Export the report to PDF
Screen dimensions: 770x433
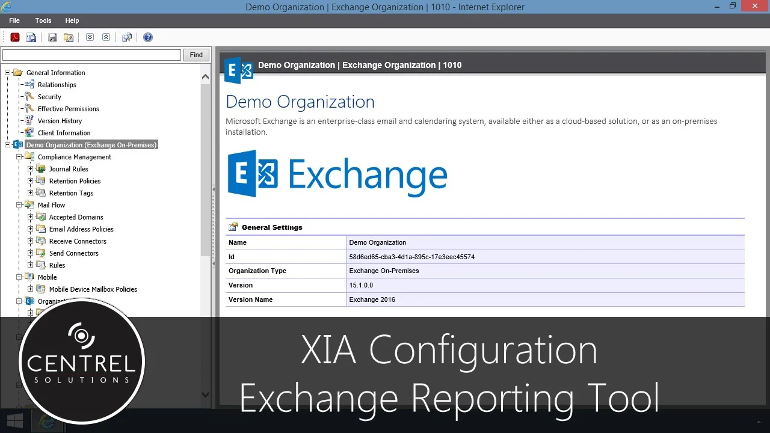(x=15, y=37)
